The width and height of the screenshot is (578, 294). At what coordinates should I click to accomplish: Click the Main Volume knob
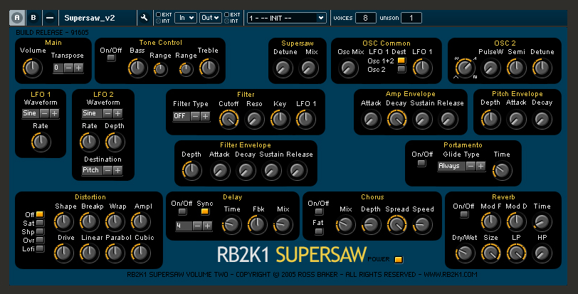coord(32,68)
